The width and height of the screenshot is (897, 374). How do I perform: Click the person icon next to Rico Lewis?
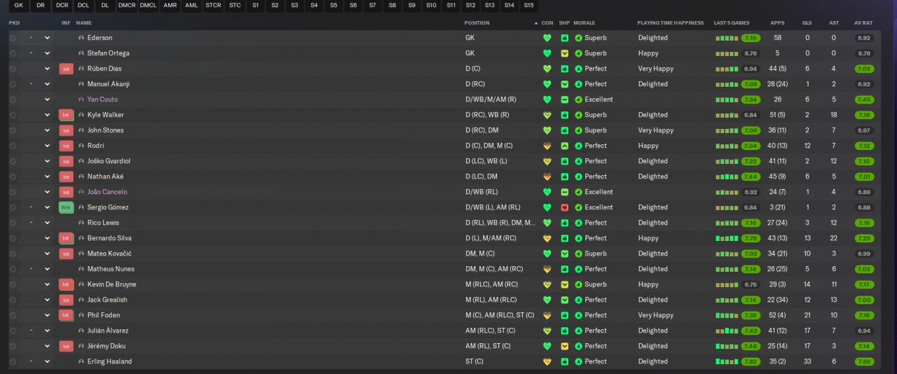pos(81,223)
